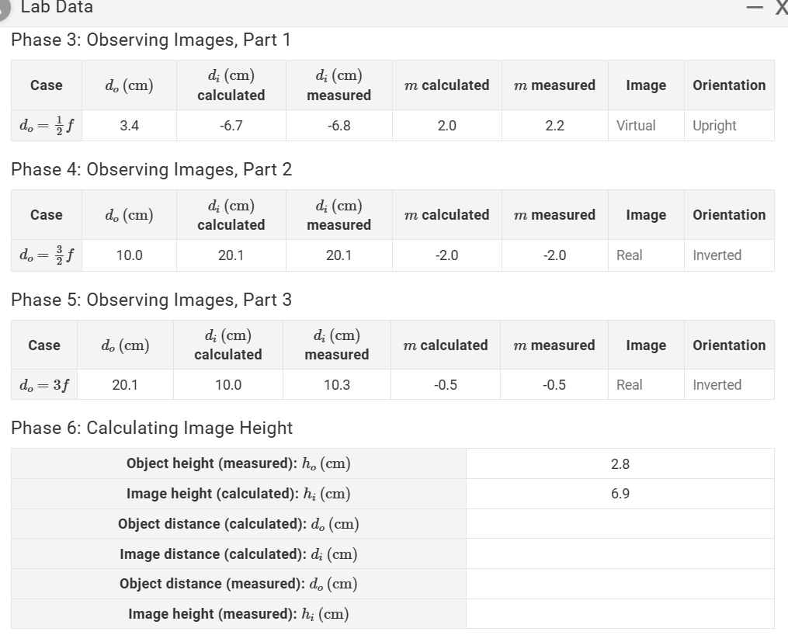Minimize the Lab Data window
Viewport: 788px width, 642px height.
(753, 9)
